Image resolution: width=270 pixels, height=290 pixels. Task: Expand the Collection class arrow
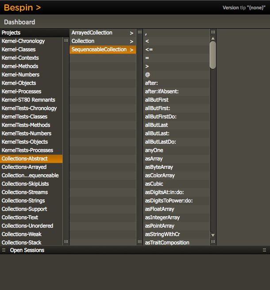point(131,41)
